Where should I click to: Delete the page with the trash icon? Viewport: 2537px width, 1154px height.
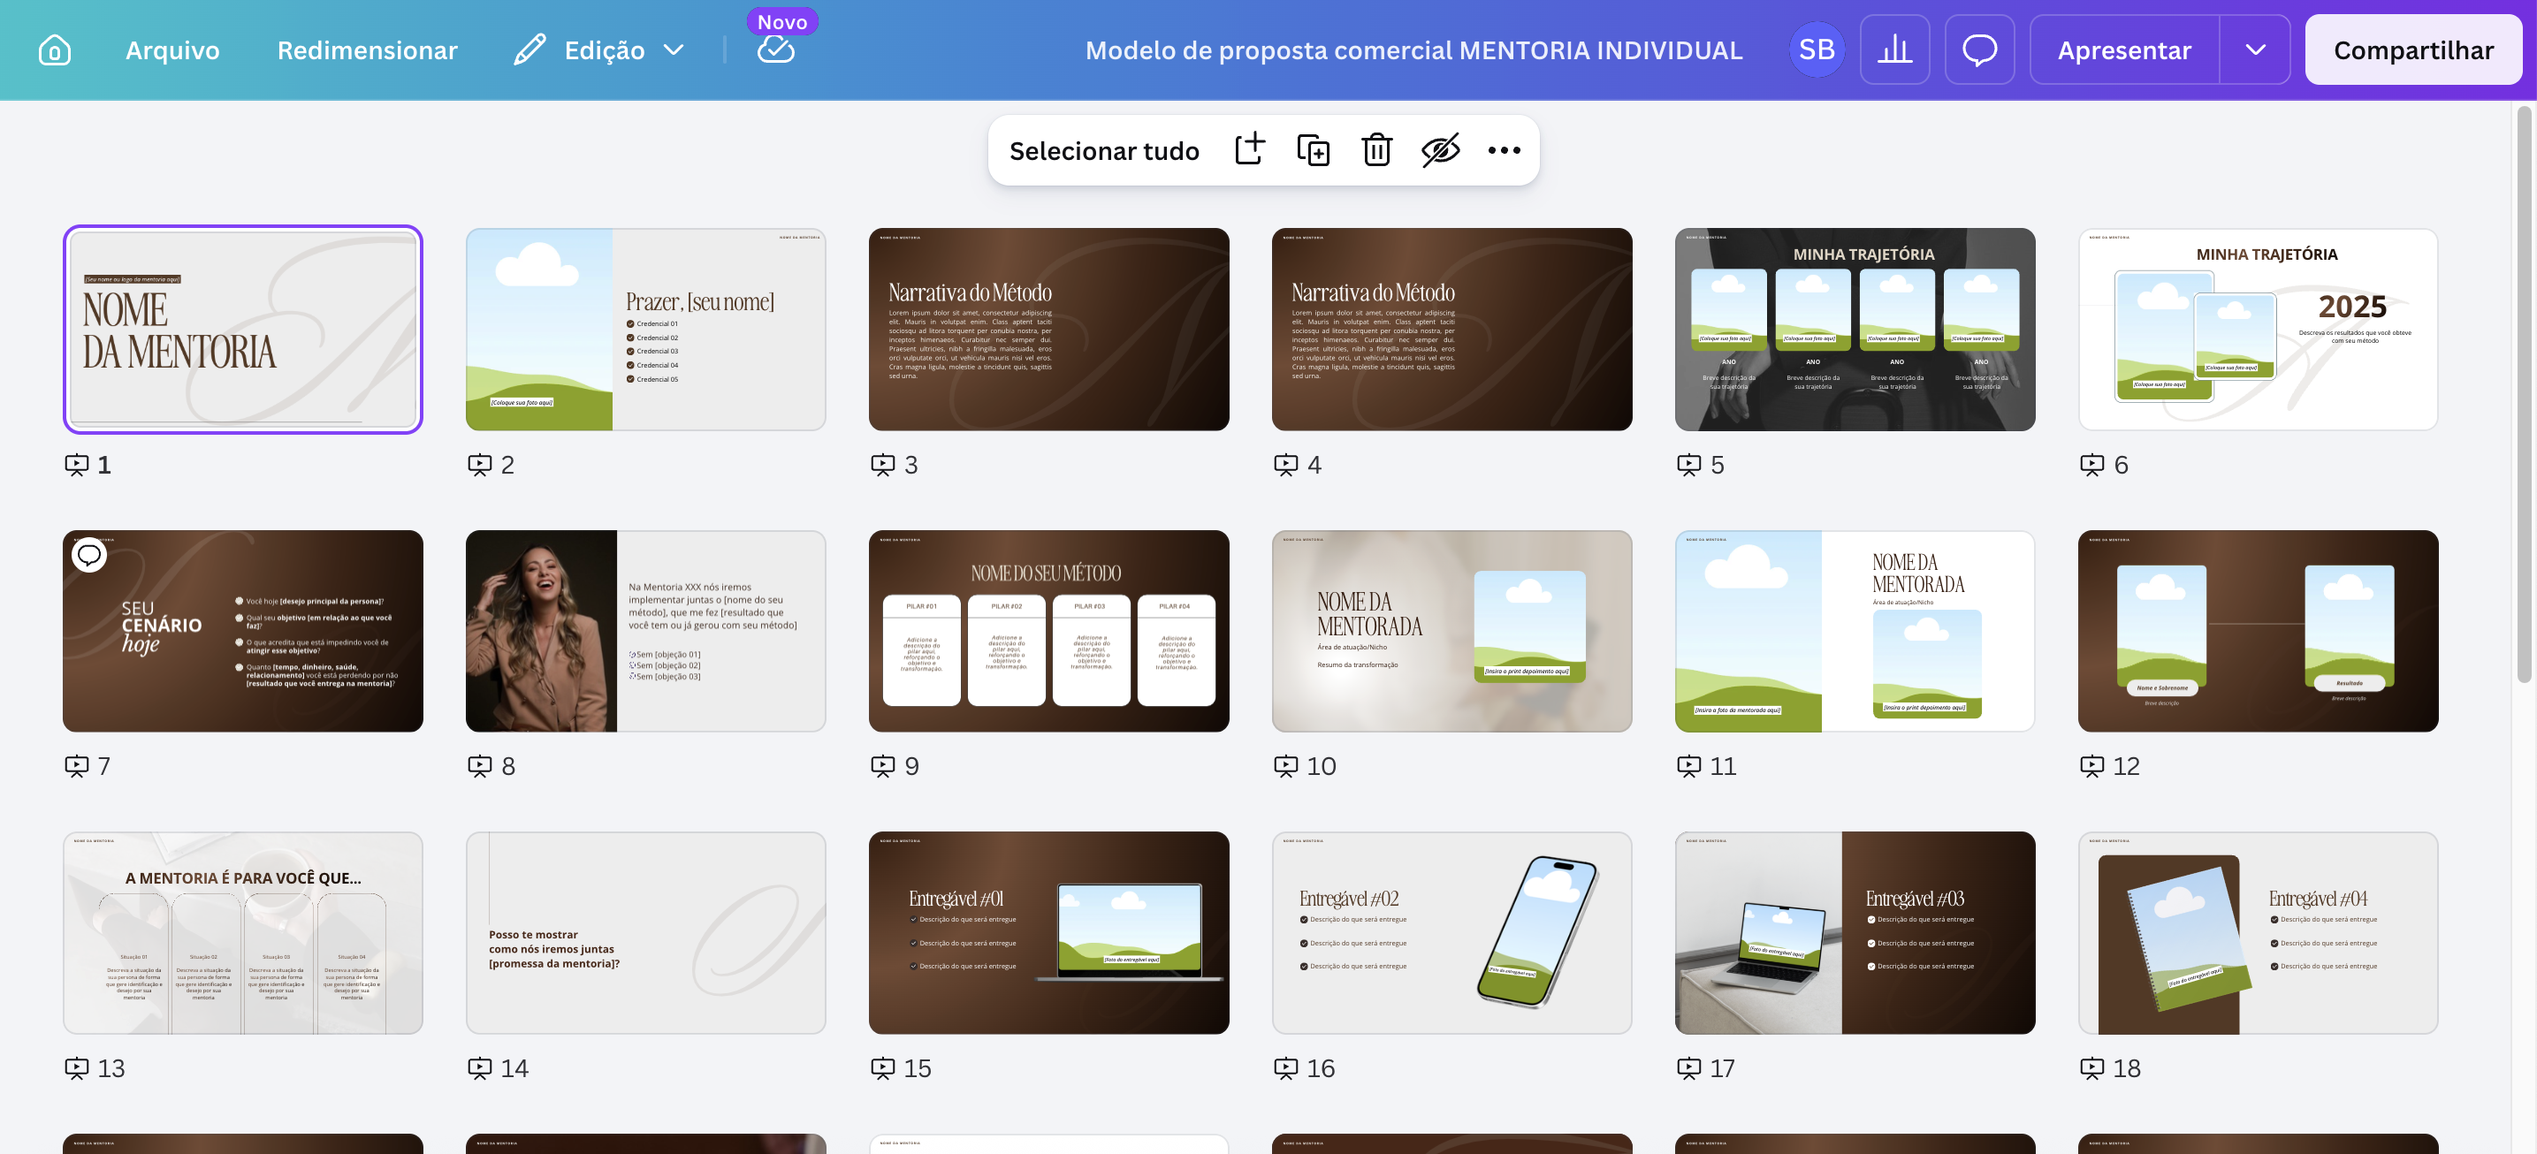pyautogui.click(x=1377, y=149)
